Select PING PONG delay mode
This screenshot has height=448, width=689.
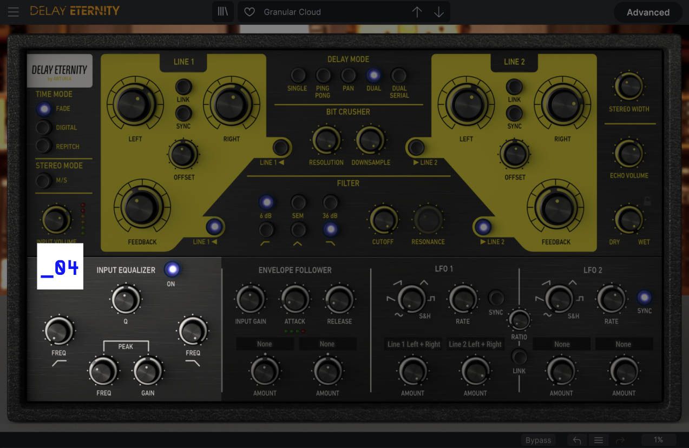(x=323, y=75)
